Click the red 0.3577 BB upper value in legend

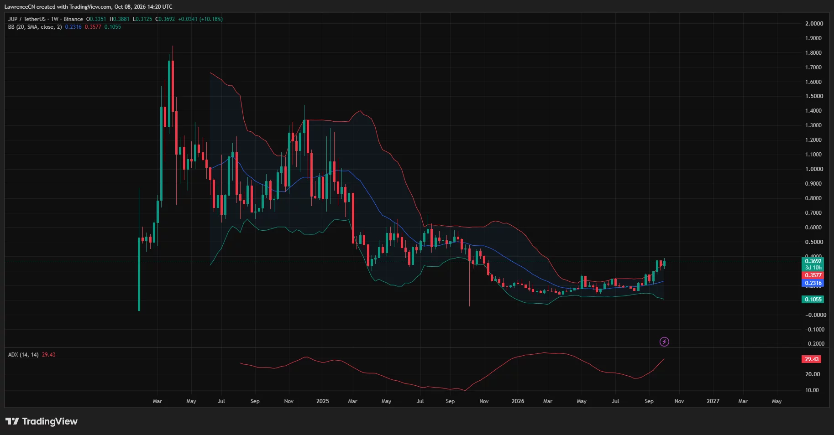pos(93,27)
